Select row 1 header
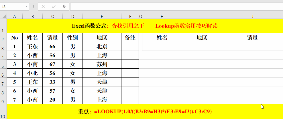 pyautogui.click(x=3, y=26)
